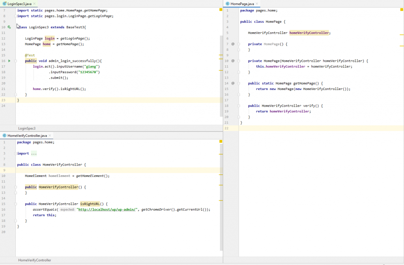This screenshot has height=265, width=404.
Task: Expand the collapsed imports in HomeVerifyController.java
Action: click(x=33, y=153)
